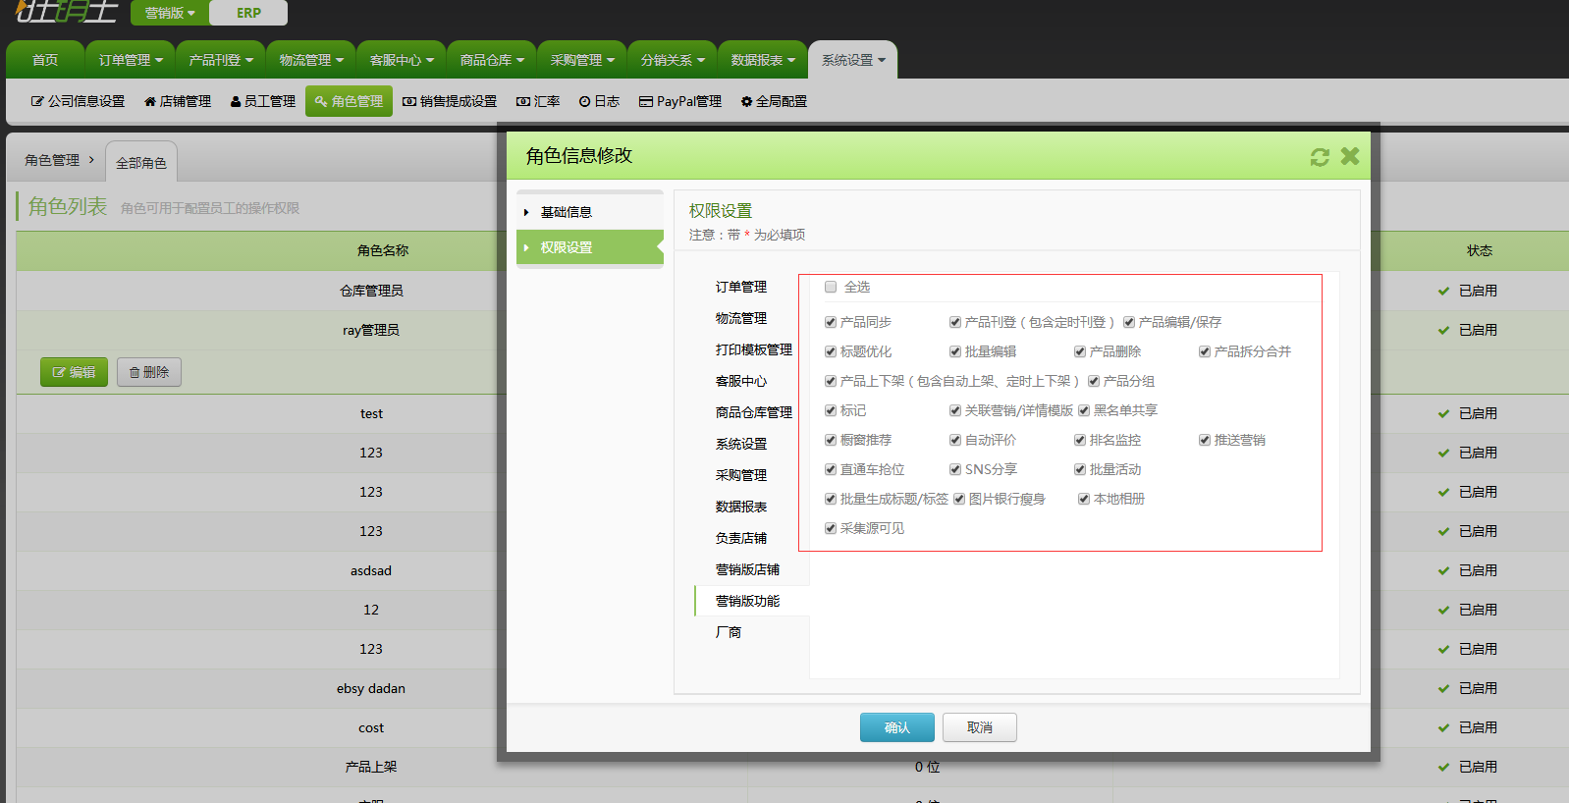
Task: Open 订单管理 nav dropdown
Action: pos(131,60)
